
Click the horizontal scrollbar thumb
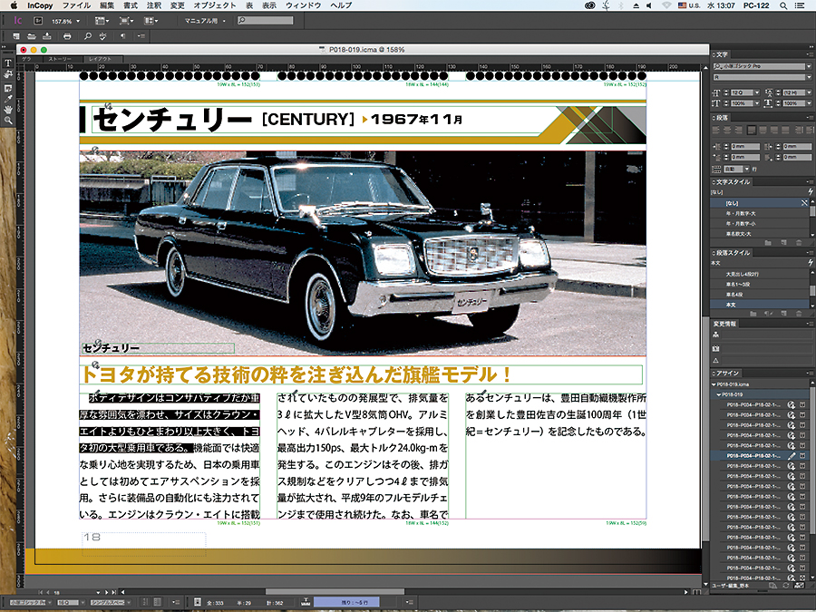335,592
